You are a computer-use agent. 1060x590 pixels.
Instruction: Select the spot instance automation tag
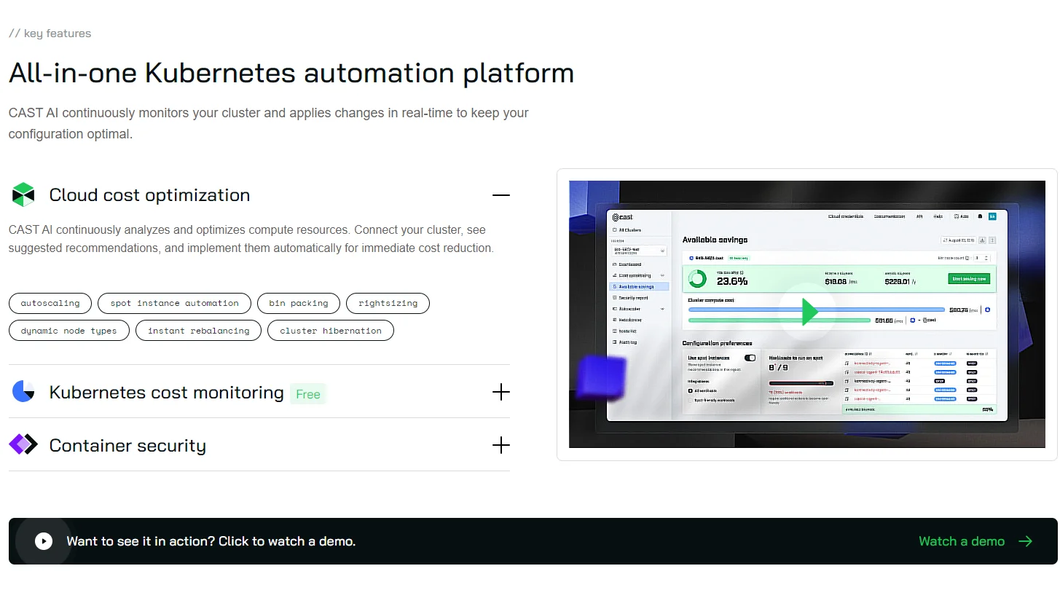tap(174, 303)
